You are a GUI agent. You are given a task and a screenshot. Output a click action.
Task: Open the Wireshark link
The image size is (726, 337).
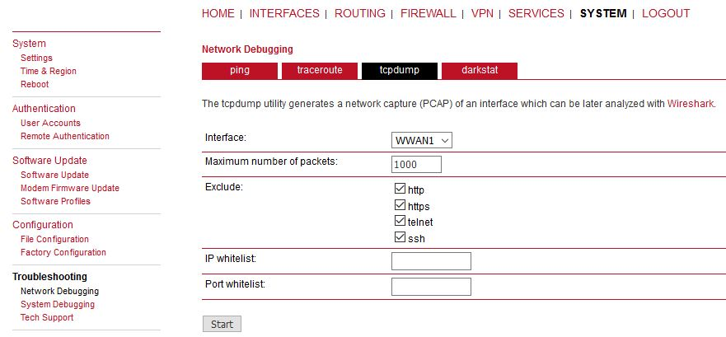[691, 104]
